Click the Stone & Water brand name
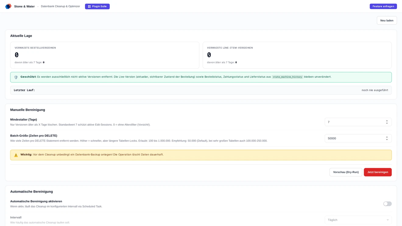This screenshot has width=402, height=226. pyautogui.click(x=24, y=6)
